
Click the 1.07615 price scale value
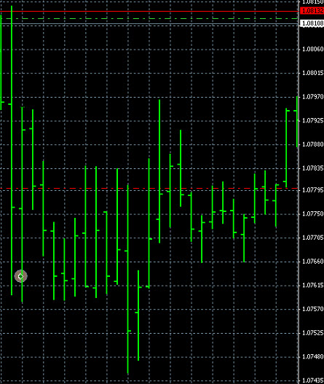tap(313, 286)
